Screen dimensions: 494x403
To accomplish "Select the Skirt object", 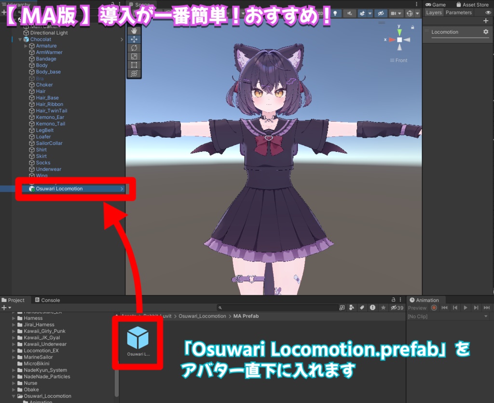I will [41, 156].
